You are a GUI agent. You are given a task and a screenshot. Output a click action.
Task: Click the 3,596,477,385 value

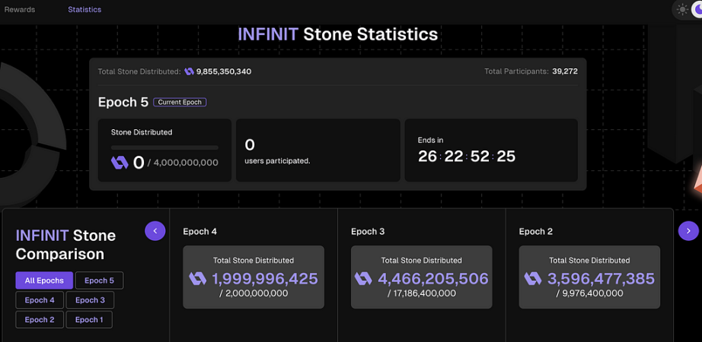tap(601, 278)
